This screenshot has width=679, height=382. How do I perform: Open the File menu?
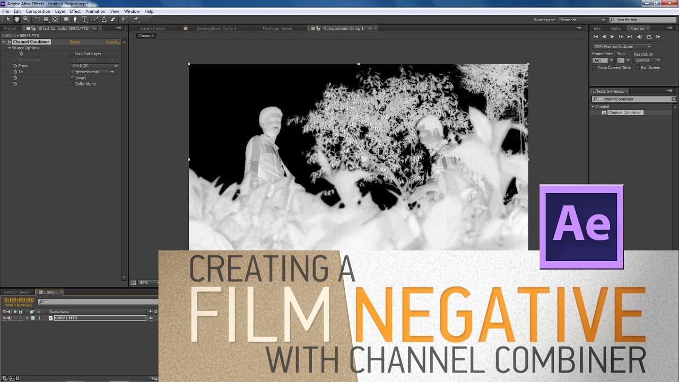(x=5, y=11)
